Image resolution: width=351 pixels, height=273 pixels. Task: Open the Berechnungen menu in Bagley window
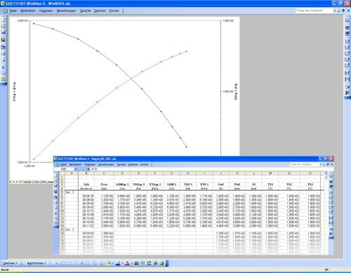point(106,164)
